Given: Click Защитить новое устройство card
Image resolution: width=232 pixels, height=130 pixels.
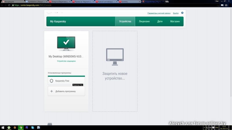Looking at the screenshot, I should (115, 71).
